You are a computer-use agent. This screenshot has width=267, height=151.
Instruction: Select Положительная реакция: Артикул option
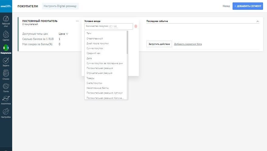coord(104,93)
